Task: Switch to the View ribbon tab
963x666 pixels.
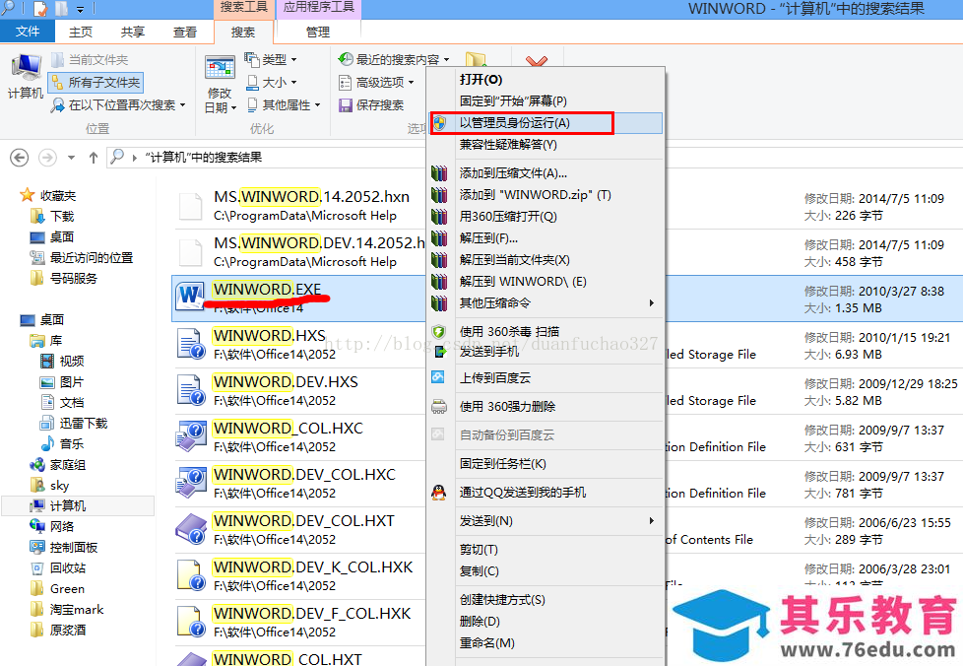Action: pyautogui.click(x=185, y=32)
